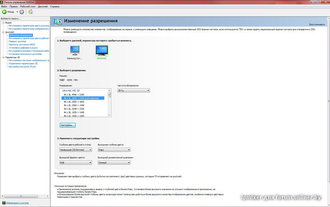
Task: Select resolution 4k x 2k, 1920 × 1440
Action: (x=74, y=113)
